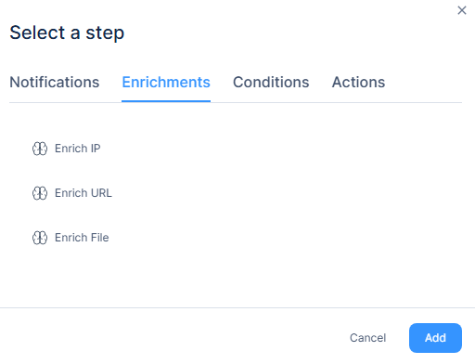
Task: Click the Cancel button
Action: [367, 338]
